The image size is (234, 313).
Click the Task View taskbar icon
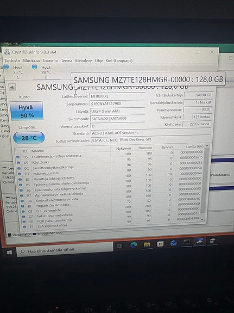120,246
